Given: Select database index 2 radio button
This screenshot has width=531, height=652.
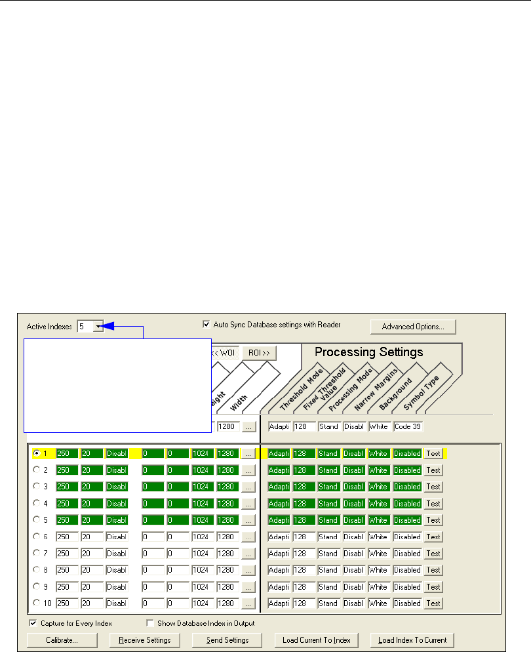Looking at the screenshot, I should click(x=37, y=470).
